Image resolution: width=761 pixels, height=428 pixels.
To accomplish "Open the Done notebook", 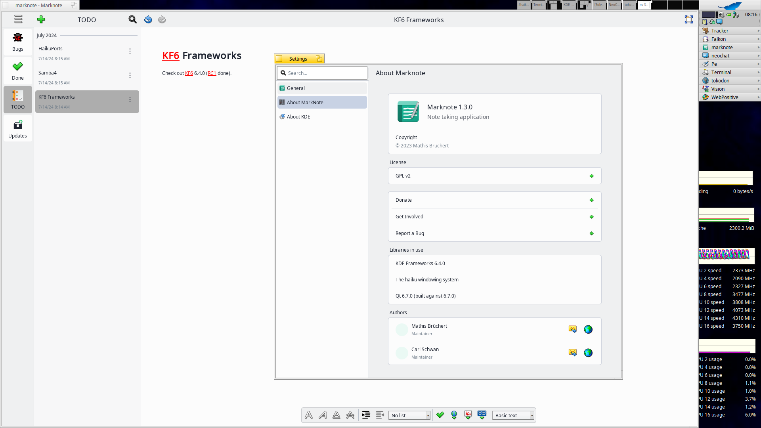I will tap(18, 71).
